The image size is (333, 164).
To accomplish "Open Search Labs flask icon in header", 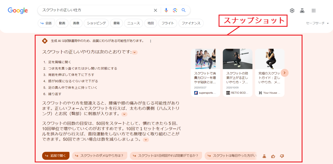I will tap(302, 11).
